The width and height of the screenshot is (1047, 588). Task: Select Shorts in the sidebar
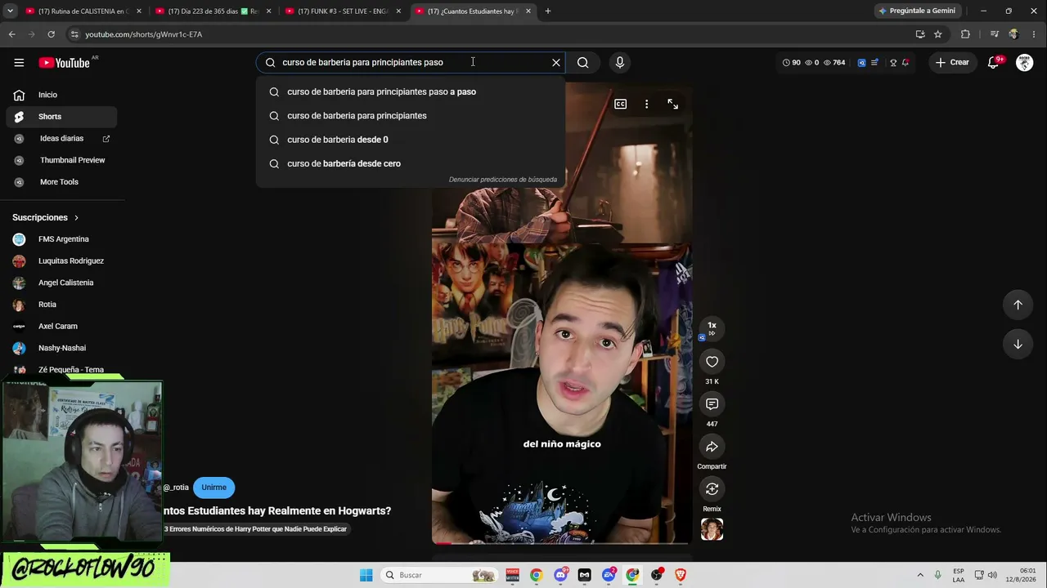pos(61,117)
